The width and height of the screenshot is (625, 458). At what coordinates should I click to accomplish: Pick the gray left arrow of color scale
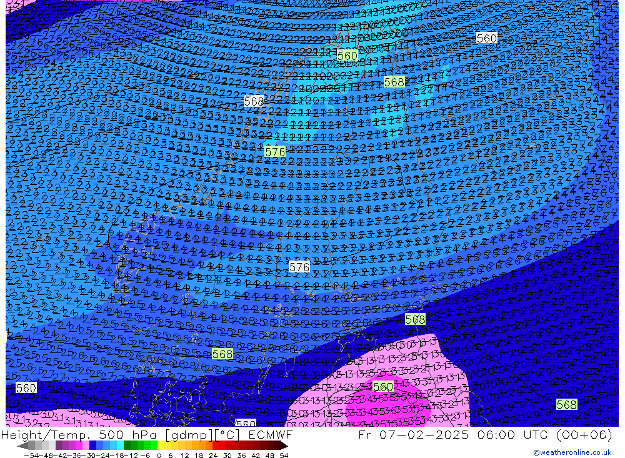pos(22,446)
